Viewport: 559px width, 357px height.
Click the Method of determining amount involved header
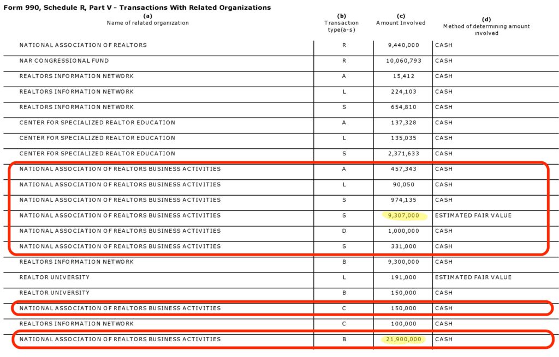pyautogui.click(x=486, y=29)
